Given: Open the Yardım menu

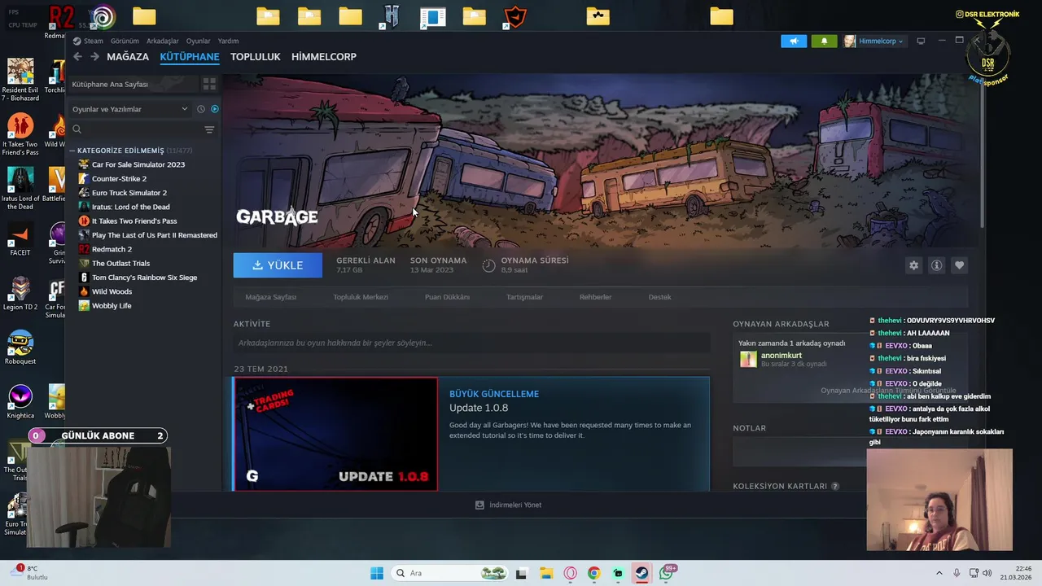Looking at the screenshot, I should pos(228,41).
